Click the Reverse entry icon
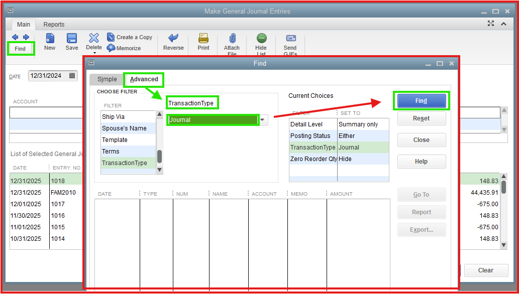Screen dimensions: 519x294 pyautogui.click(x=173, y=38)
